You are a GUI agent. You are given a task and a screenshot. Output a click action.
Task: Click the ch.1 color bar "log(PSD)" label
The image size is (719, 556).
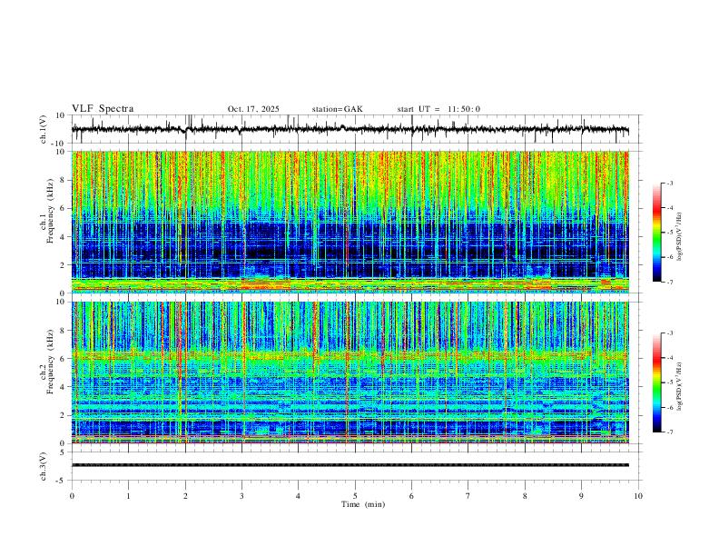[x=680, y=236]
